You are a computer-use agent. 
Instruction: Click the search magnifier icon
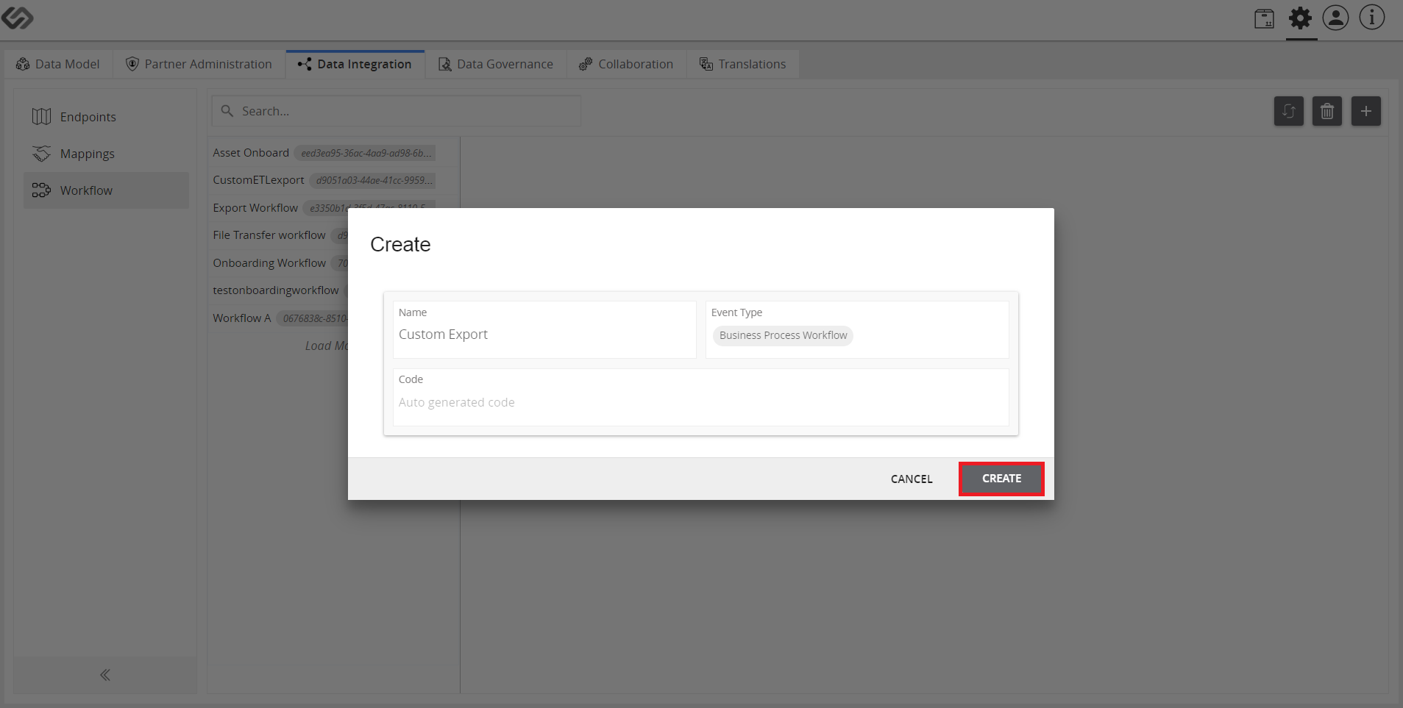227,111
